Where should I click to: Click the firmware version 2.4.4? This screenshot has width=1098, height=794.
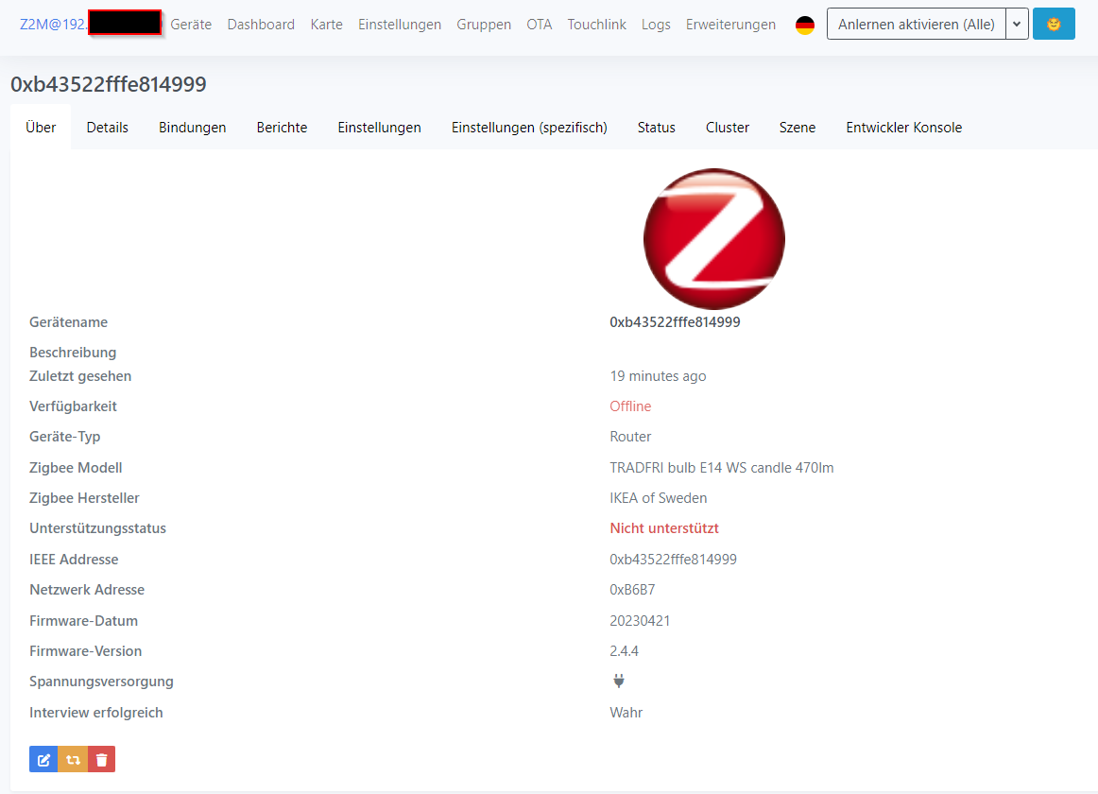coord(624,651)
